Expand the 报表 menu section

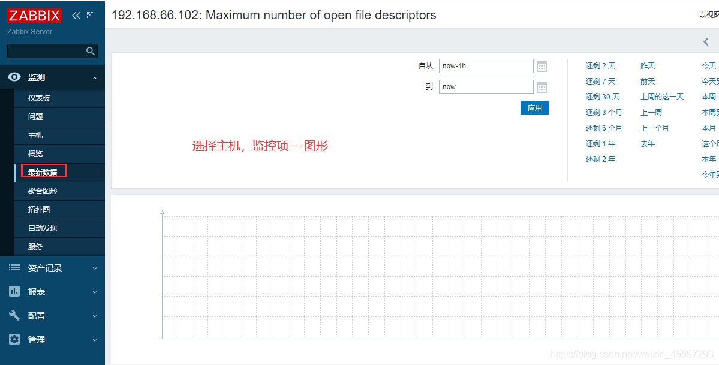coord(95,292)
